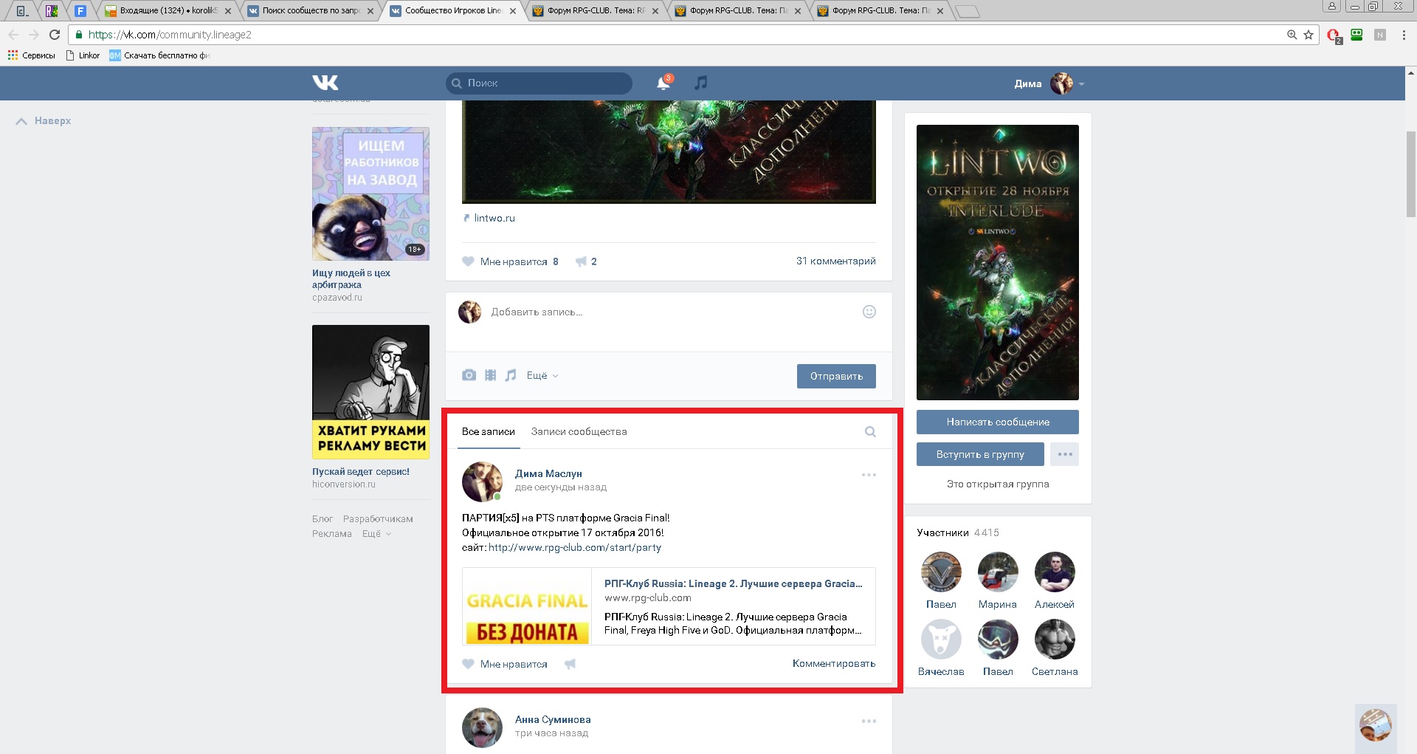Click the Пускай ведет сервис! ad link
The image size is (1417, 754).
click(360, 471)
